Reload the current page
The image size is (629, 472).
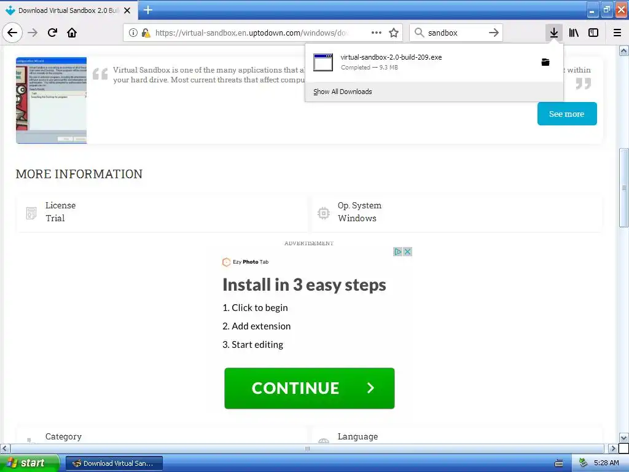point(52,33)
